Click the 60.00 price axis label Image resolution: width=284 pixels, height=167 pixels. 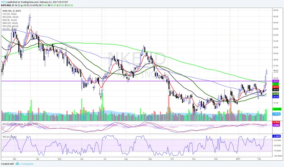coord(276,47)
